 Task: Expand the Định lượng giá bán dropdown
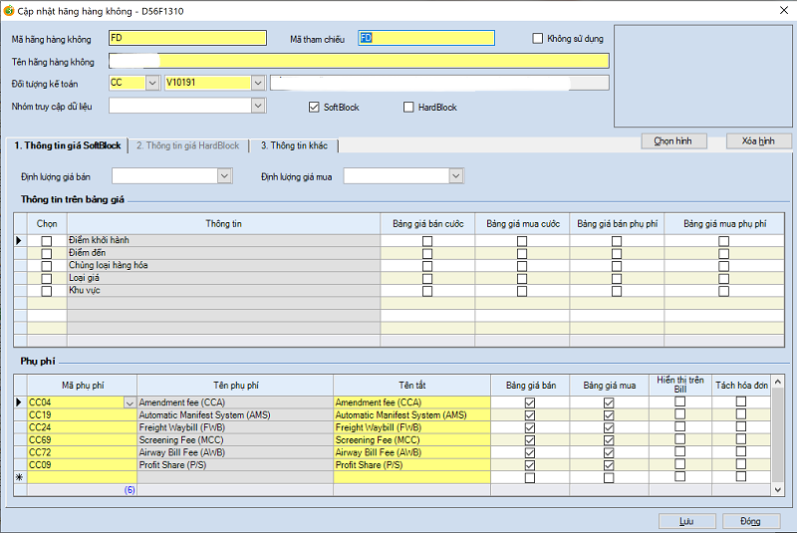(223, 176)
